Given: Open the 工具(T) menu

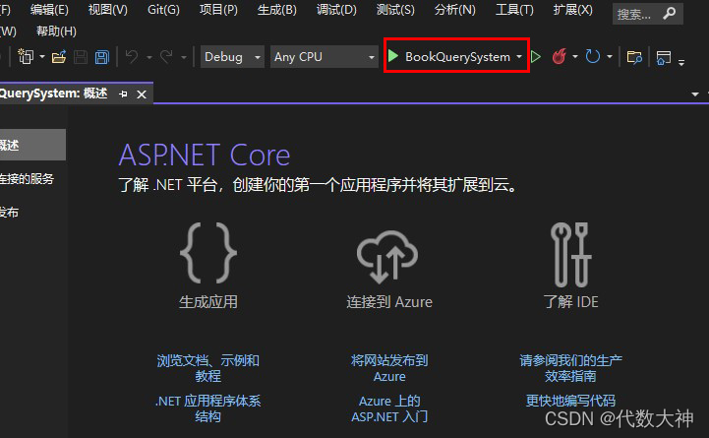Looking at the screenshot, I should click(514, 10).
